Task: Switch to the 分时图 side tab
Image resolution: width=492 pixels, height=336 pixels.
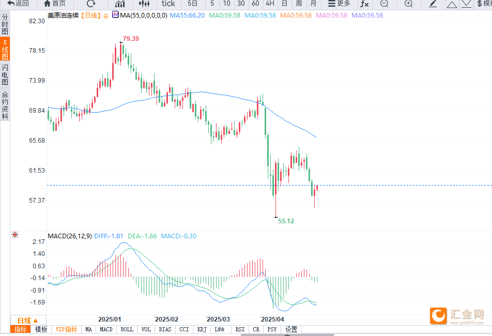Action: tap(5, 24)
